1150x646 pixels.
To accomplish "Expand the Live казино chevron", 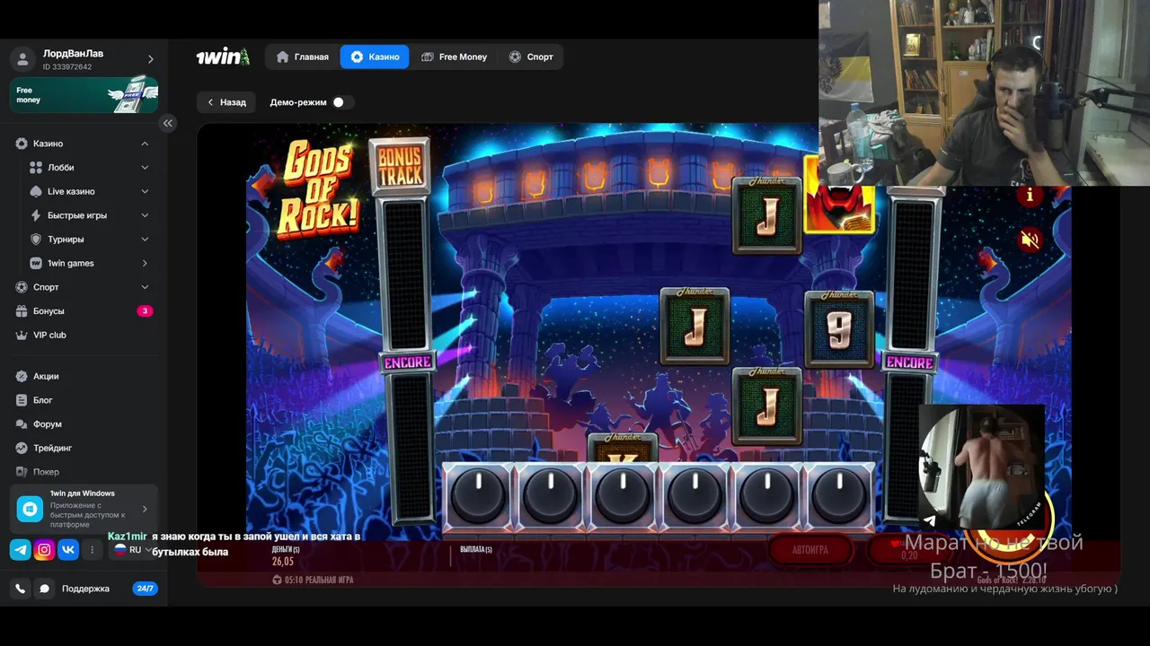I will pyautogui.click(x=145, y=191).
